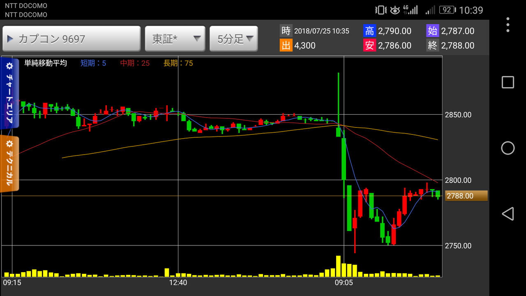Select the high value 2,790.00
The image size is (526, 296).
pyautogui.click(x=394, y=31)
